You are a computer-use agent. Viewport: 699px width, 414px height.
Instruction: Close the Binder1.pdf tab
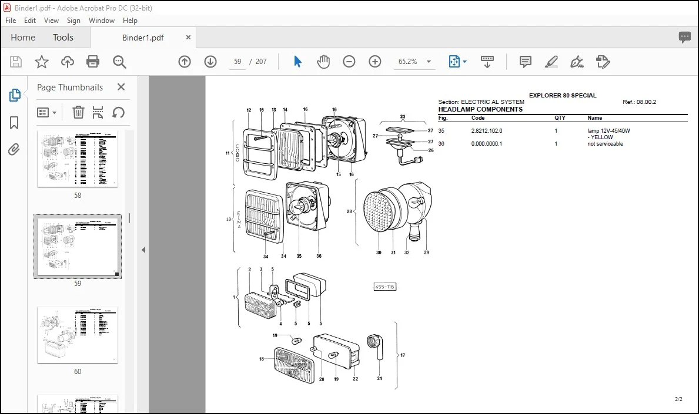coord(188,38)
